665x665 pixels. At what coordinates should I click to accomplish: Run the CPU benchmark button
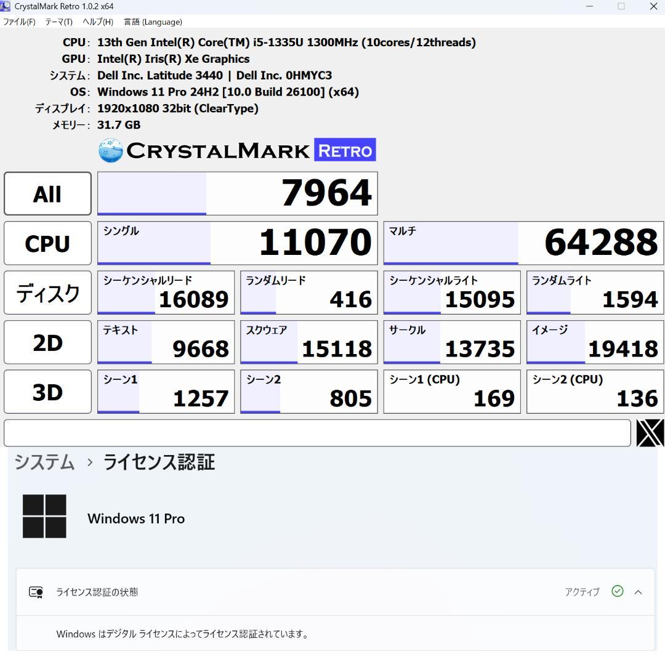pos(47,243)
